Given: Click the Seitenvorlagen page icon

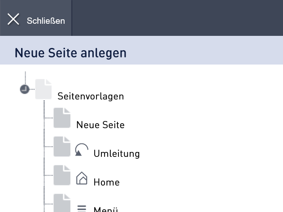Looking at the screenshot, I should (x=44, y=89).
